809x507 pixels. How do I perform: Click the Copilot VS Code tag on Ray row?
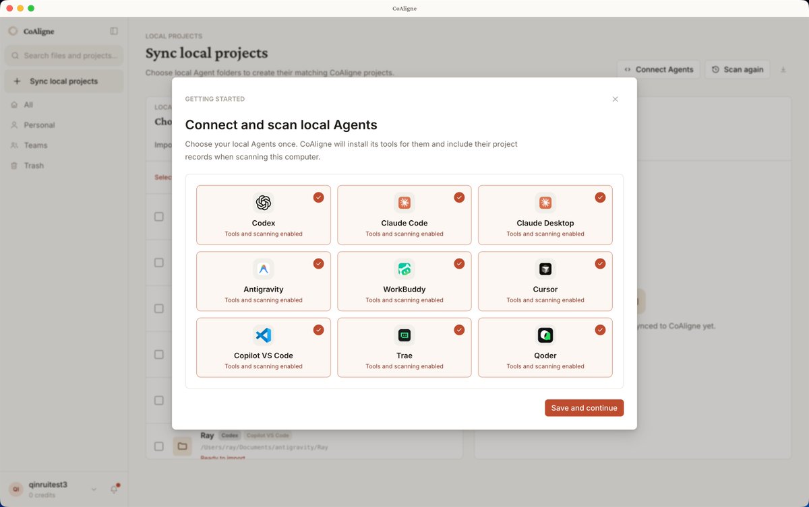click(267, 436)
